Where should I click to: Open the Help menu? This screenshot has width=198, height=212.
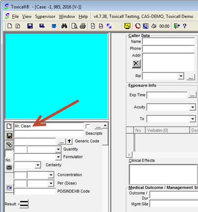[83, 17]
